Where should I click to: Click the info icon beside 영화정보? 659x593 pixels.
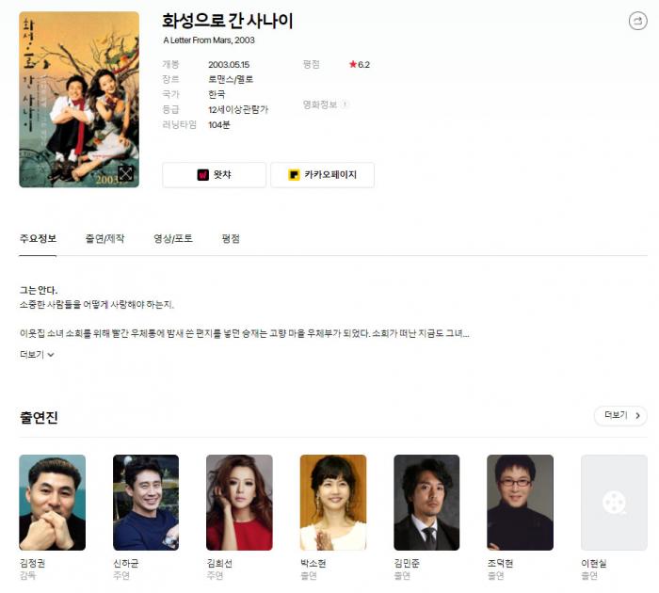coord(345,104)
